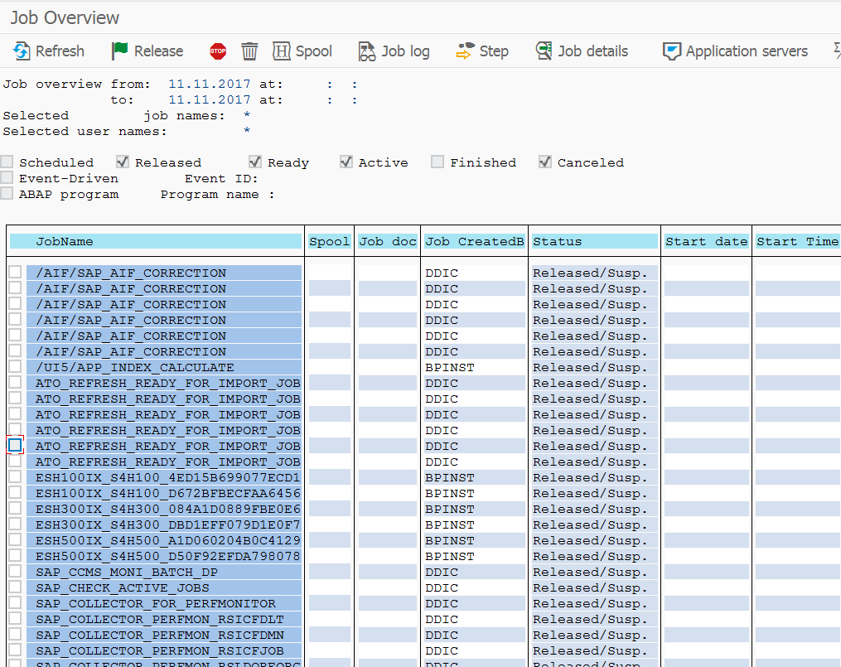Select the Start date column header
The width and height of the screenshot is (841, 667).
pyautogui.click(x=707, y=241)
